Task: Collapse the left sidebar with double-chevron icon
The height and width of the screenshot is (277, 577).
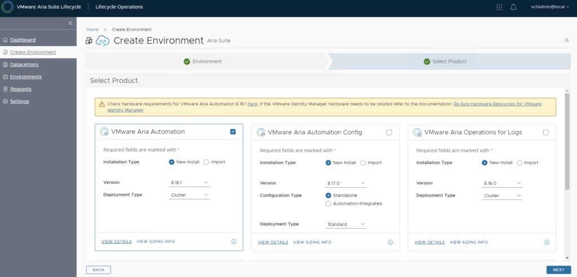Action: 70,23
